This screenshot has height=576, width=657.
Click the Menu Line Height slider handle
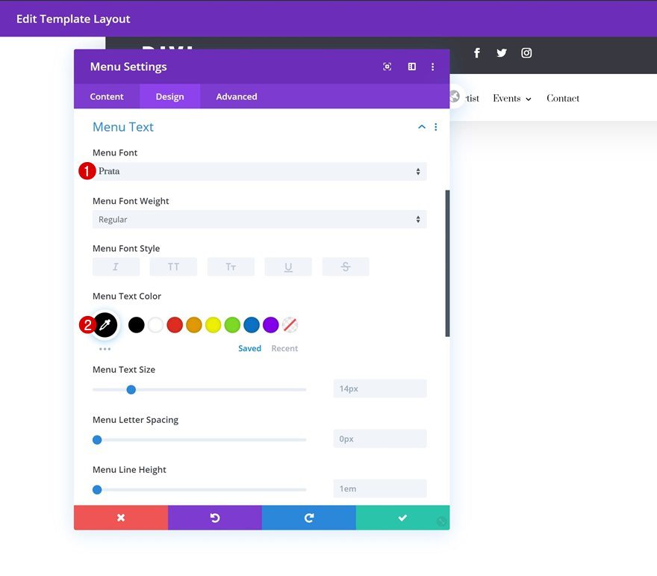point(97,489)
